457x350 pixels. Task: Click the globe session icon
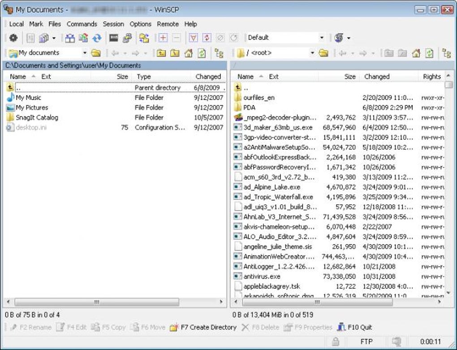(x=339, y=38)
